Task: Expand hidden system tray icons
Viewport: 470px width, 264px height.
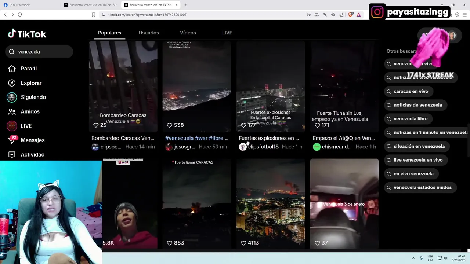Action: pos(413,258)
